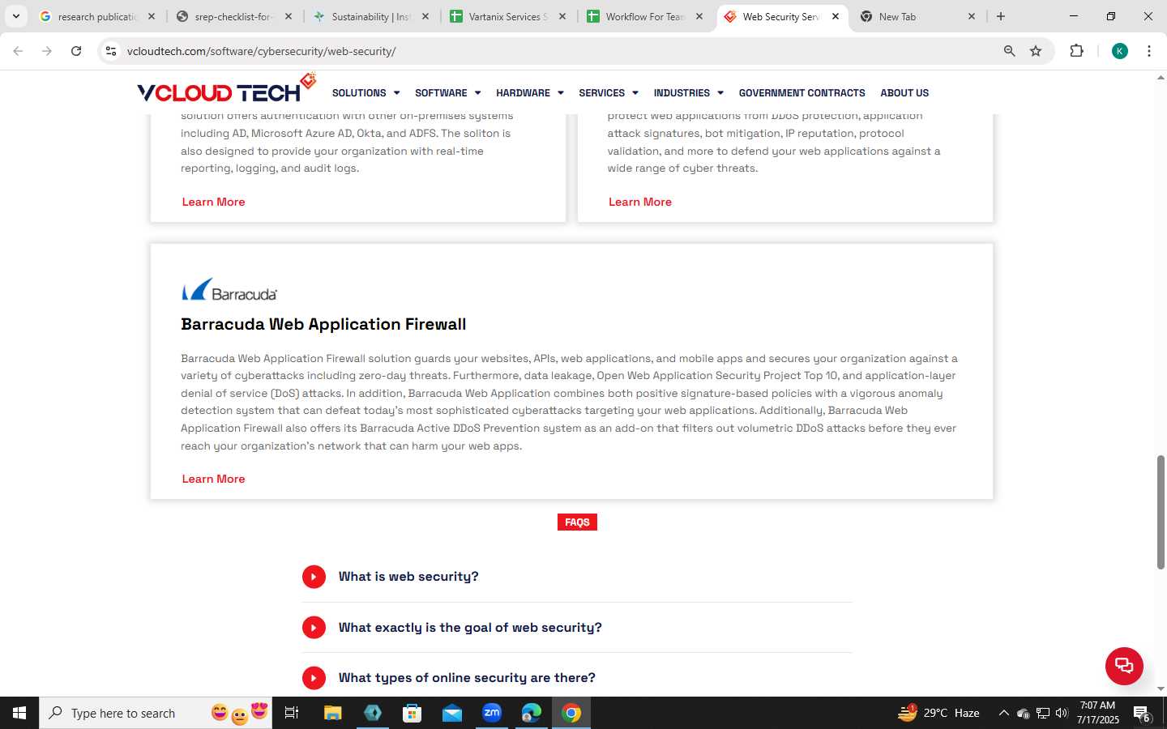Expand 'What is web security?' question
The height and width of the screenshot is (729, 1167).
[x=577, y=577]
